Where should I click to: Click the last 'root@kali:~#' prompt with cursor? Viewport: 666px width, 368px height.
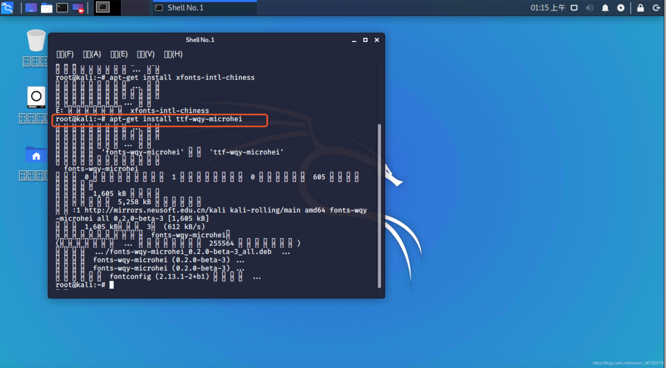(85, 285)
